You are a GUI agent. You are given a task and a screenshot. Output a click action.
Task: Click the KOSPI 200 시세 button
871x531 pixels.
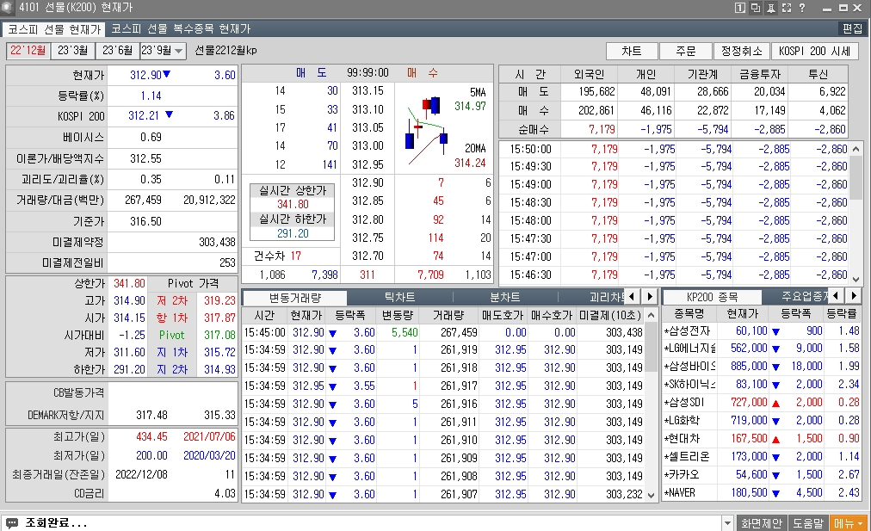(x=813, y=51)
